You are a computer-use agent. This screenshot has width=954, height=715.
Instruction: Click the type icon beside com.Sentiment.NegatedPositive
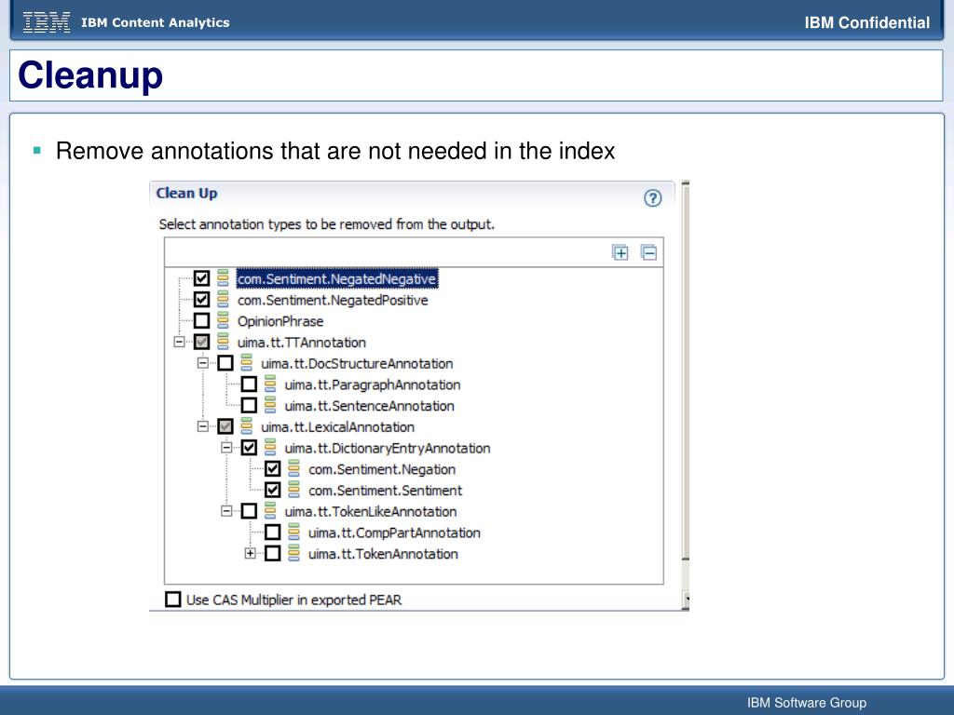click(223, 300)
